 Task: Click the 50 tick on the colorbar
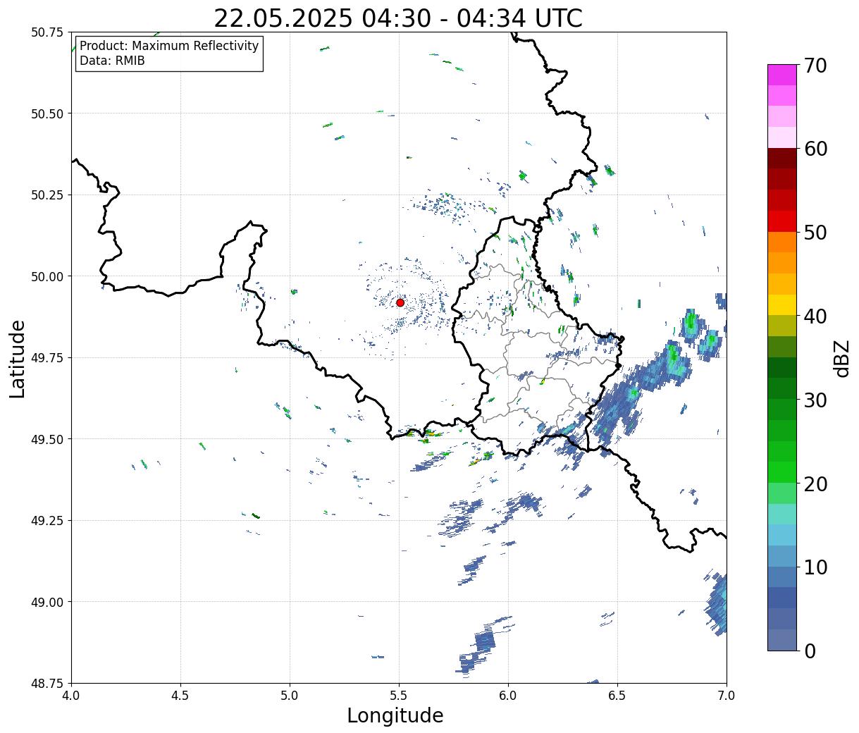814,233
